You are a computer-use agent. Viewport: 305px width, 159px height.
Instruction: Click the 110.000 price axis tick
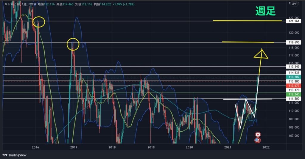click(x=294, y=111)
